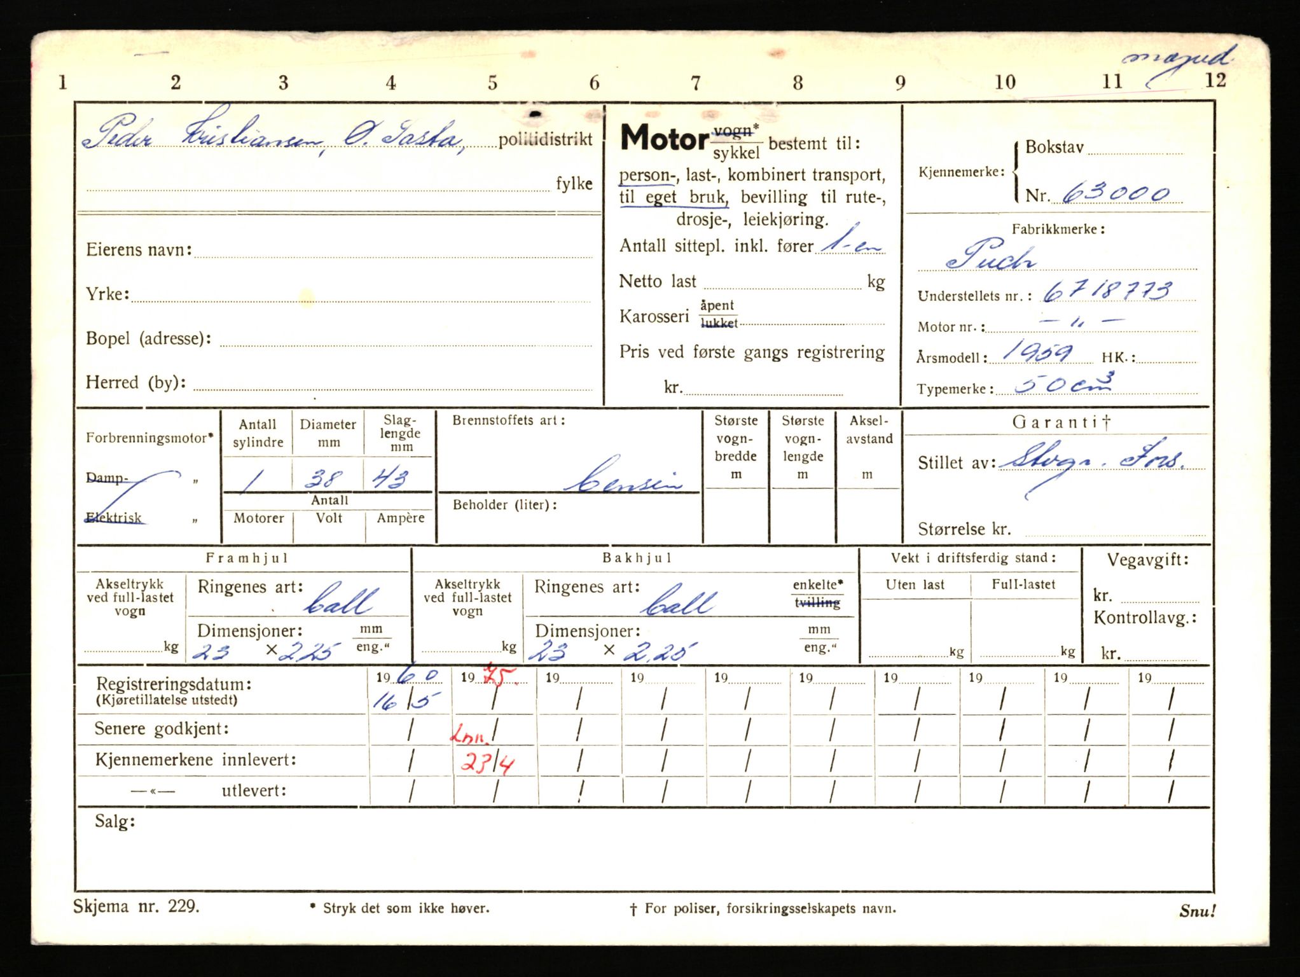Click the 'Skjema nr. 229.' footer text
The image size is (1300, 977).
136,906
